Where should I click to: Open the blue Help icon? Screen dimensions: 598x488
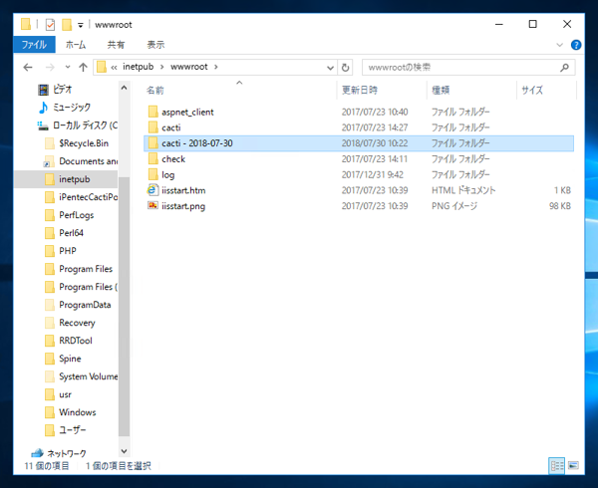pyautogui.click(x=576, y=45)
